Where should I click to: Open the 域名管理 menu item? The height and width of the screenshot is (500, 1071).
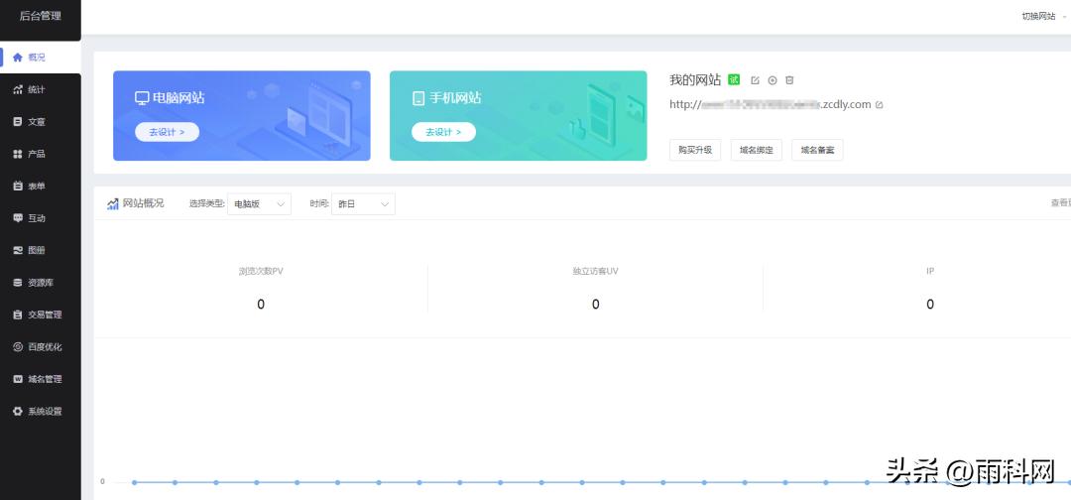(x=41, y=378)
